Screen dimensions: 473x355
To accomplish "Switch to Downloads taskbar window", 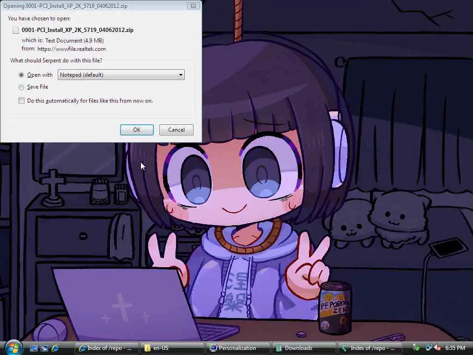I will coord(304,348).
